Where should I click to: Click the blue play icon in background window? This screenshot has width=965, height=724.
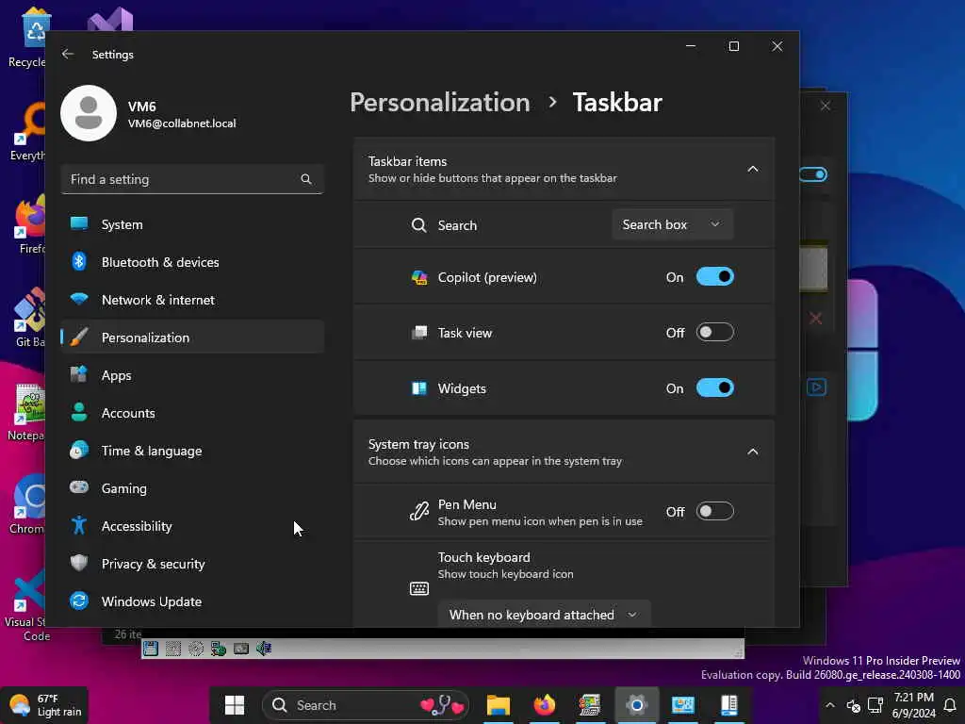coord(816,387)
